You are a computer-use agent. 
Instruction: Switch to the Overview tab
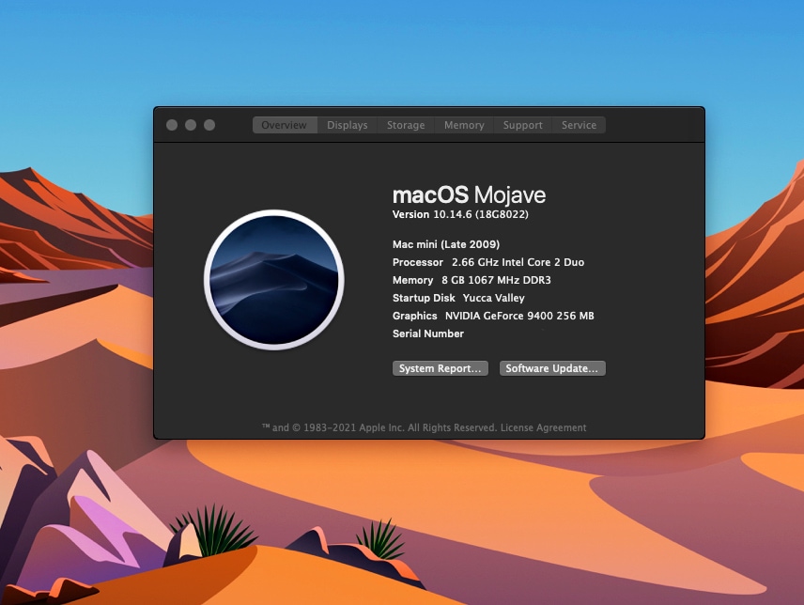285,125
